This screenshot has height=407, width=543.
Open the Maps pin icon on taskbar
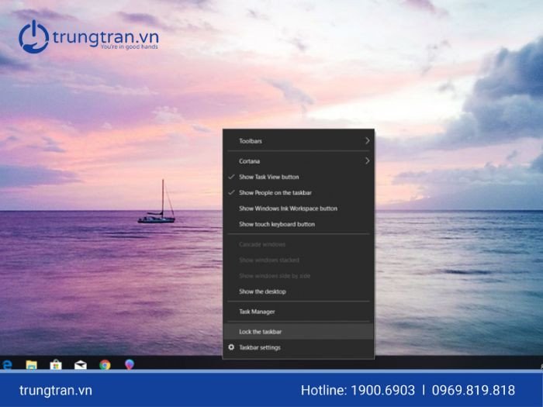click(130, 364)
